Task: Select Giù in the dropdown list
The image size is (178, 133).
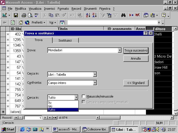Action: (63, 106)
